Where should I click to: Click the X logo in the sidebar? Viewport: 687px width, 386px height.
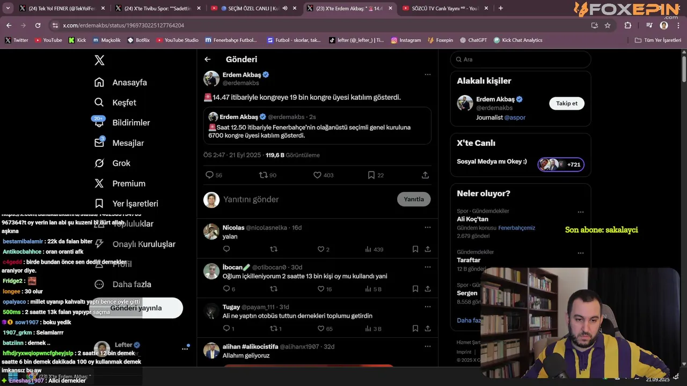[x=99, y=60]
